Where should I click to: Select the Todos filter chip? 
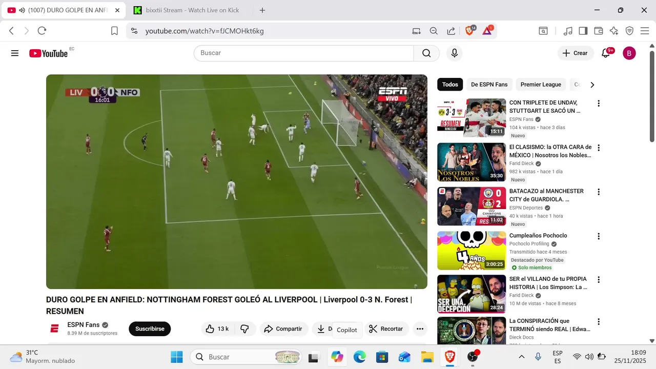tap(450, 85)
